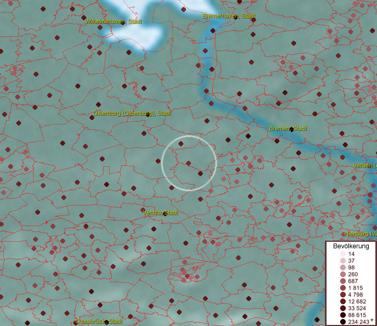Pick the legend color swatch for 14

tap(343, 254)
